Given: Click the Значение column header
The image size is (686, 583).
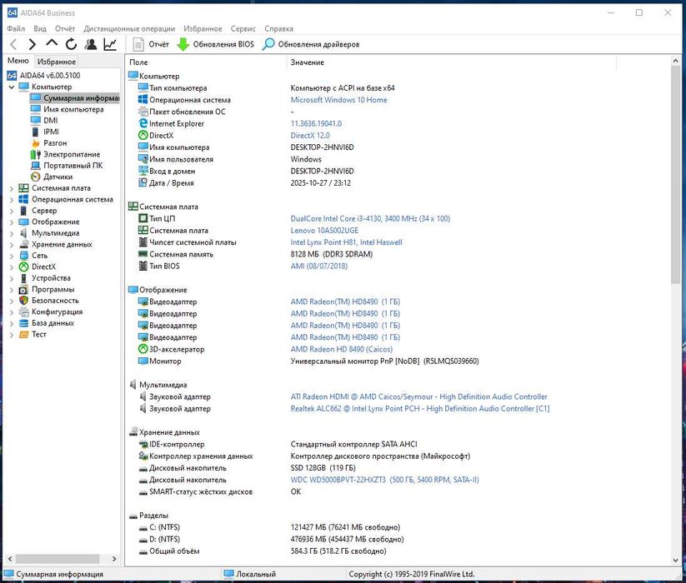Looking at the screenshot, I should tap(452, 62).
